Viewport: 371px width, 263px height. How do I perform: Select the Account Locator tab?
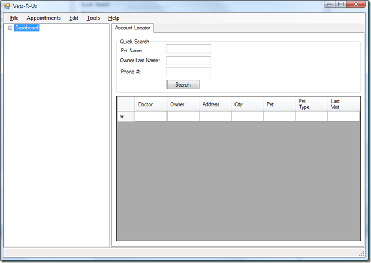[132, 28]
